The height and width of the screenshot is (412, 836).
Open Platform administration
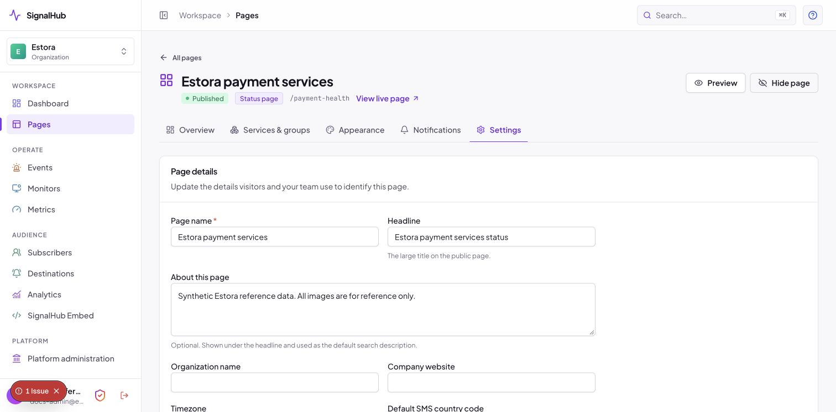70,358
